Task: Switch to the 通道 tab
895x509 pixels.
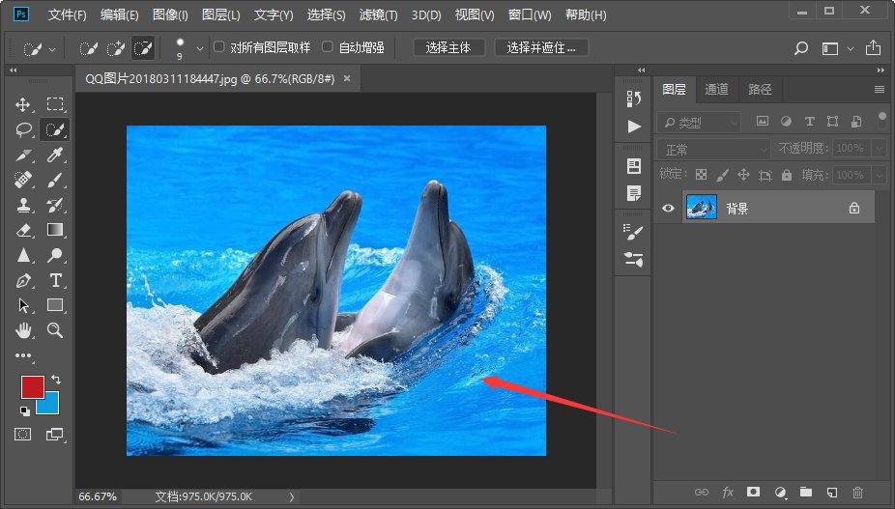Action: click(716, 89)
